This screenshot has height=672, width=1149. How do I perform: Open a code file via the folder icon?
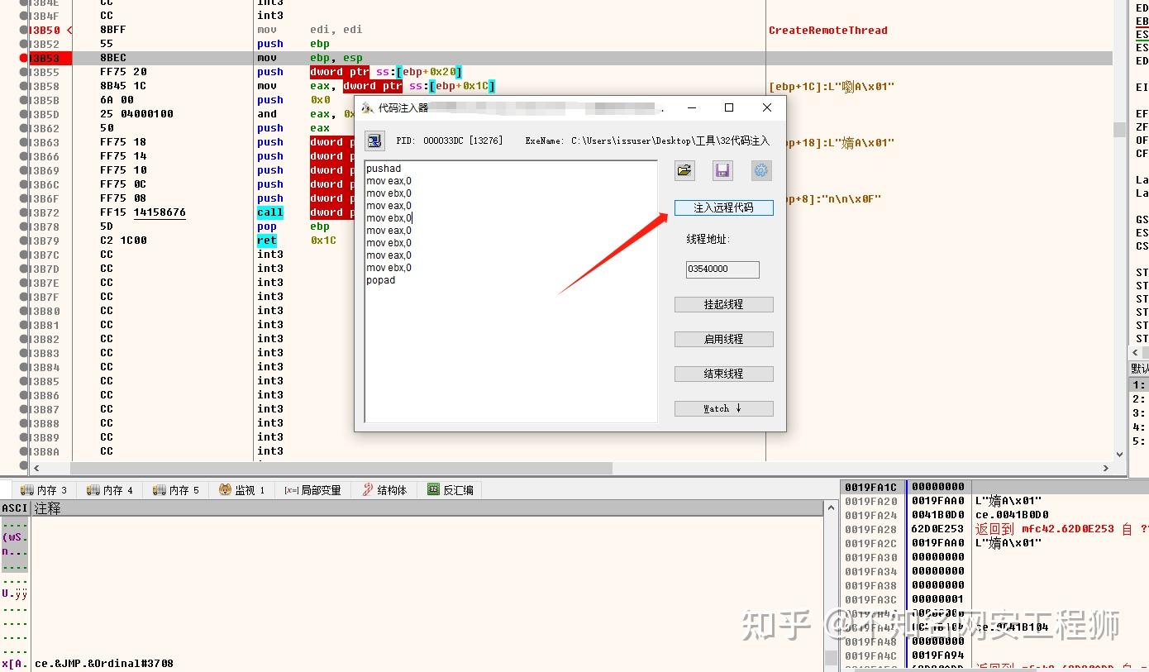pos(684,170)
